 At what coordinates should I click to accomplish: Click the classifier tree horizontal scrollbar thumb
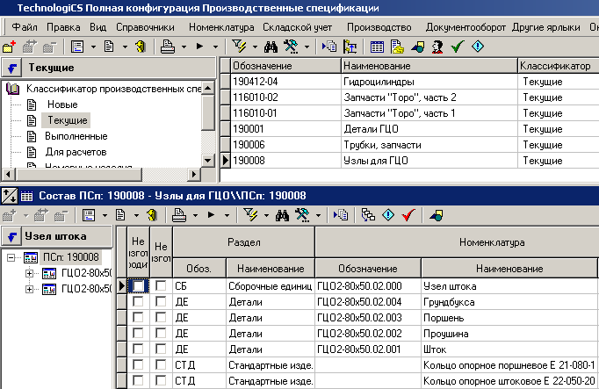click(78, 175)
